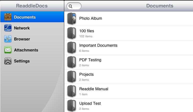Open the Attachments mail envelope icon
Viewport: 193px width, 112px height.
(8, 50)
